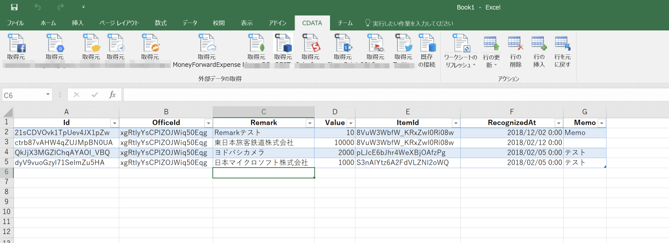Click the insert function fx button
This screenshot has width=669, height=243.
(x=112, y=94)
